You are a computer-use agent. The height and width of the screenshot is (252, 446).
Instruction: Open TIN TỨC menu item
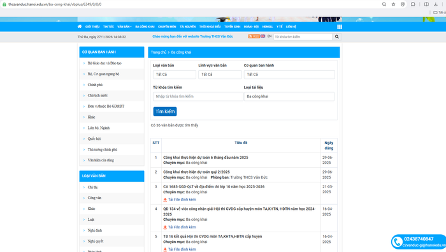point(108,27)
